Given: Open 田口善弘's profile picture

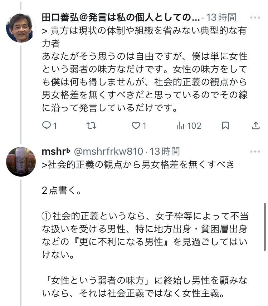Looking at the screenshot, I should coord(20,28).
